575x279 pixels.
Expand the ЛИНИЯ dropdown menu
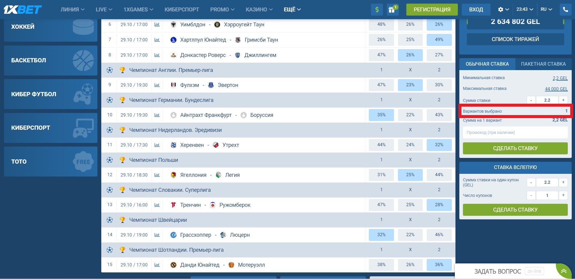tap(73, 10)
